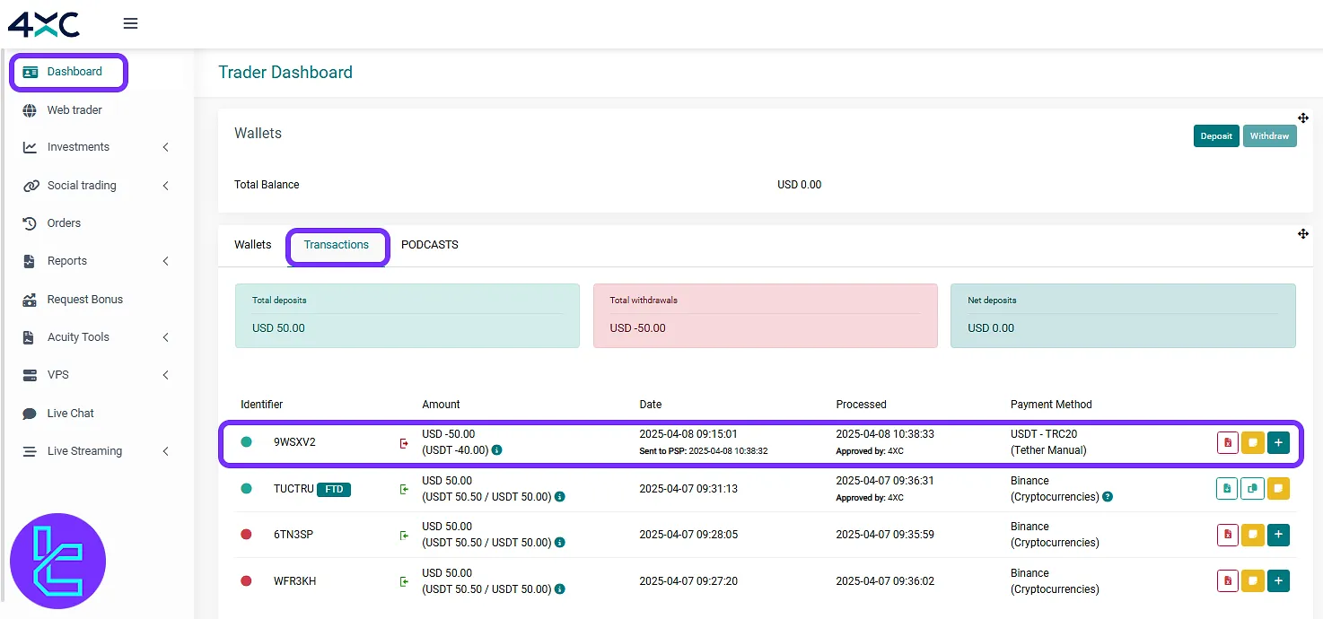
Task: Click the Withdraw button
Action: tap(1269, 136)
